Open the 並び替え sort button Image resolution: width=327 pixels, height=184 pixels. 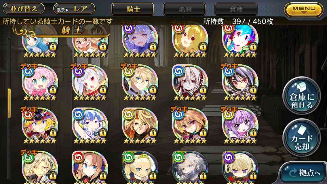point(24,9)
